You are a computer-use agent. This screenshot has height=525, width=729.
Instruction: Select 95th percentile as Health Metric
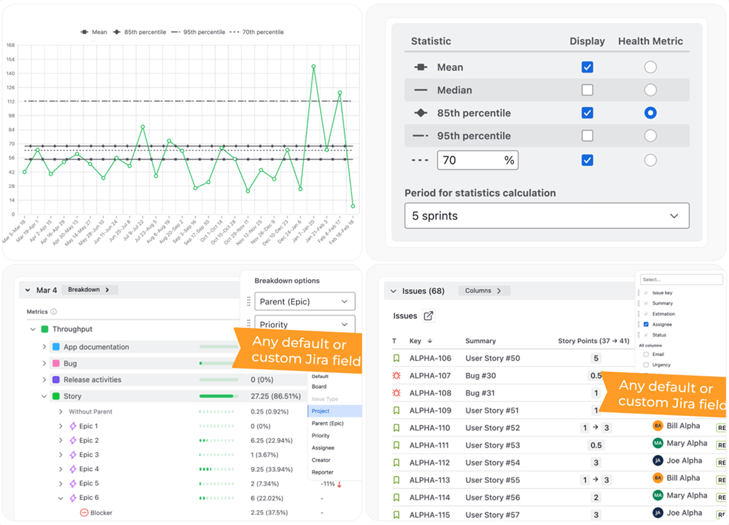pos(650,136)
